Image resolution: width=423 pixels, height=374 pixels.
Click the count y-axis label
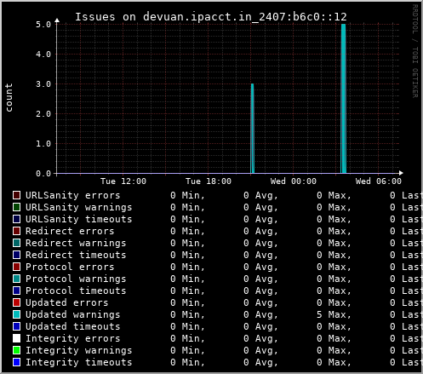[x=9, y=97]
